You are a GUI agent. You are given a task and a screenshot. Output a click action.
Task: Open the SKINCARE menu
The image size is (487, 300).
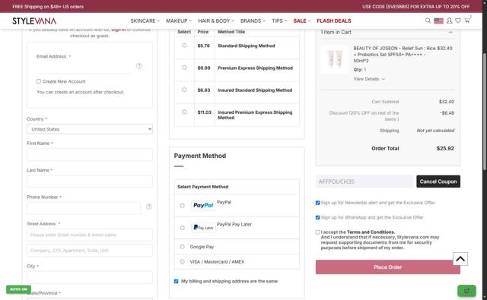coord(145,21)
